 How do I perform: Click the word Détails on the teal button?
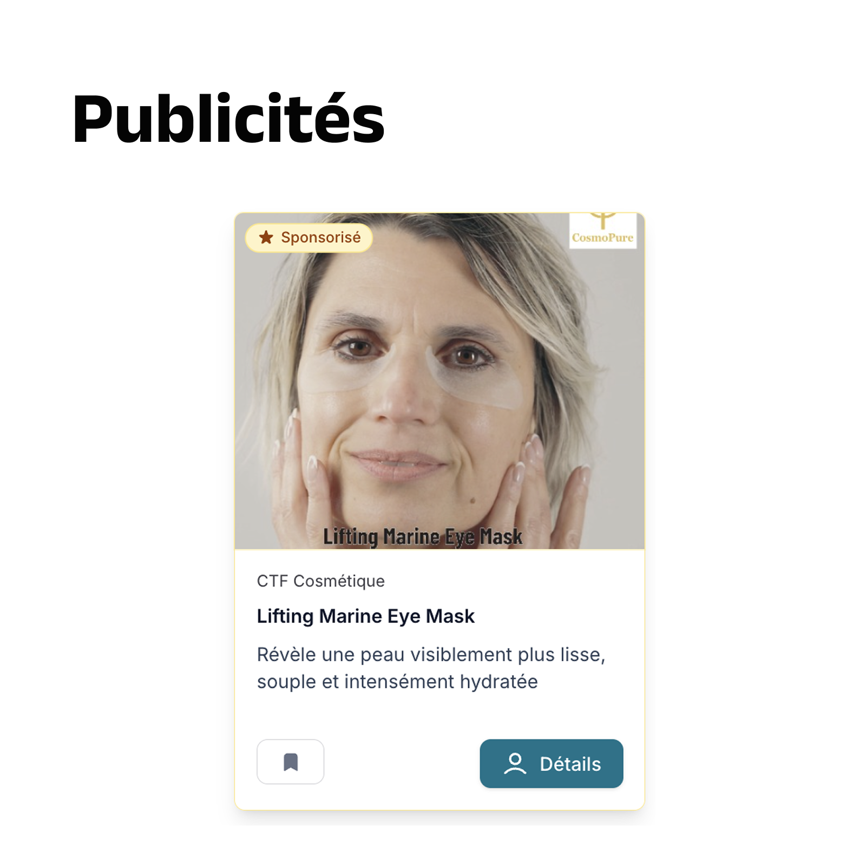(570, 764)
